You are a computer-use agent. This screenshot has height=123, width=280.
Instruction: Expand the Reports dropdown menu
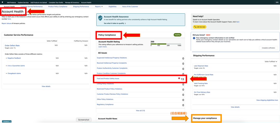[99, 6]
